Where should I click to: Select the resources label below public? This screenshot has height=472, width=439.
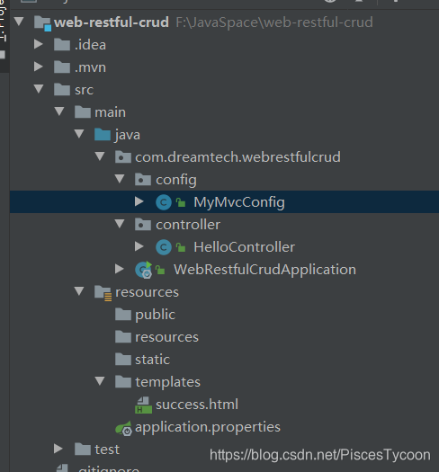click(x=167, y=337)
